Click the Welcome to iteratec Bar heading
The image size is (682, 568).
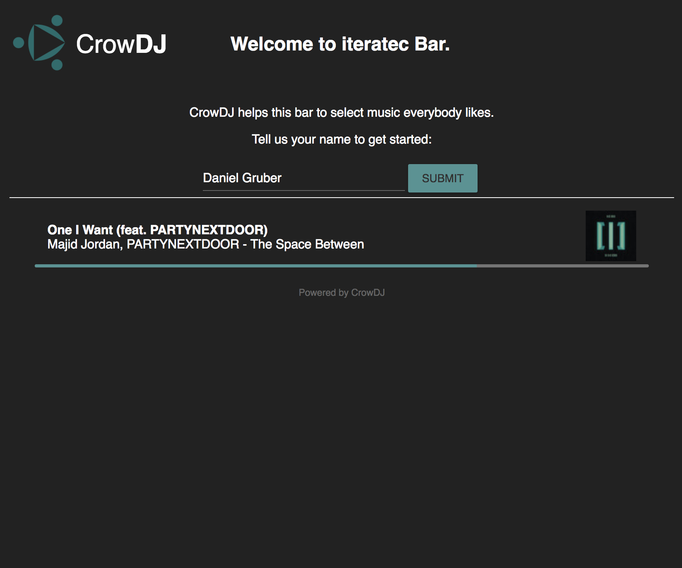340,44
